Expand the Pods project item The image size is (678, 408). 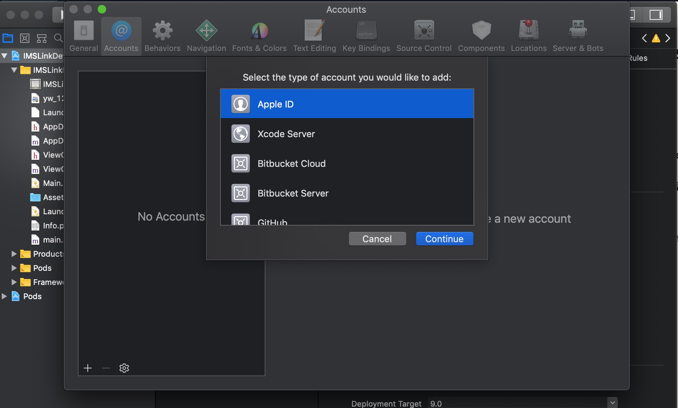click(x=5, y=296)
